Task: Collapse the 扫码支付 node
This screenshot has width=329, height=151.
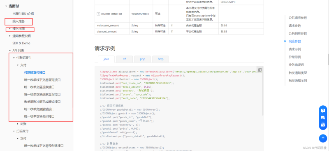Action: click(14, 131)
